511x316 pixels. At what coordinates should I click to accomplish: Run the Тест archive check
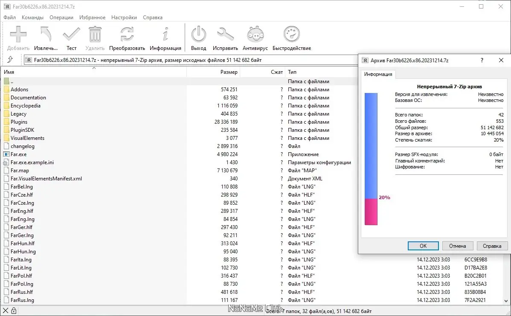point(71,35)
